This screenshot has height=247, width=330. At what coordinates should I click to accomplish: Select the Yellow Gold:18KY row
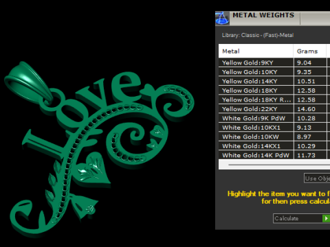(x=274, y=91)
